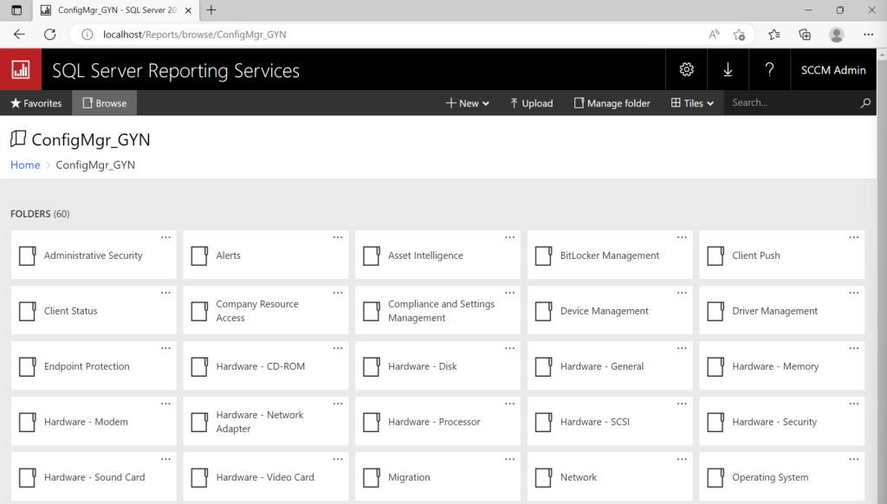Open the settings gear menu
This screenshot has width=887, height=504.
point(686,69)
